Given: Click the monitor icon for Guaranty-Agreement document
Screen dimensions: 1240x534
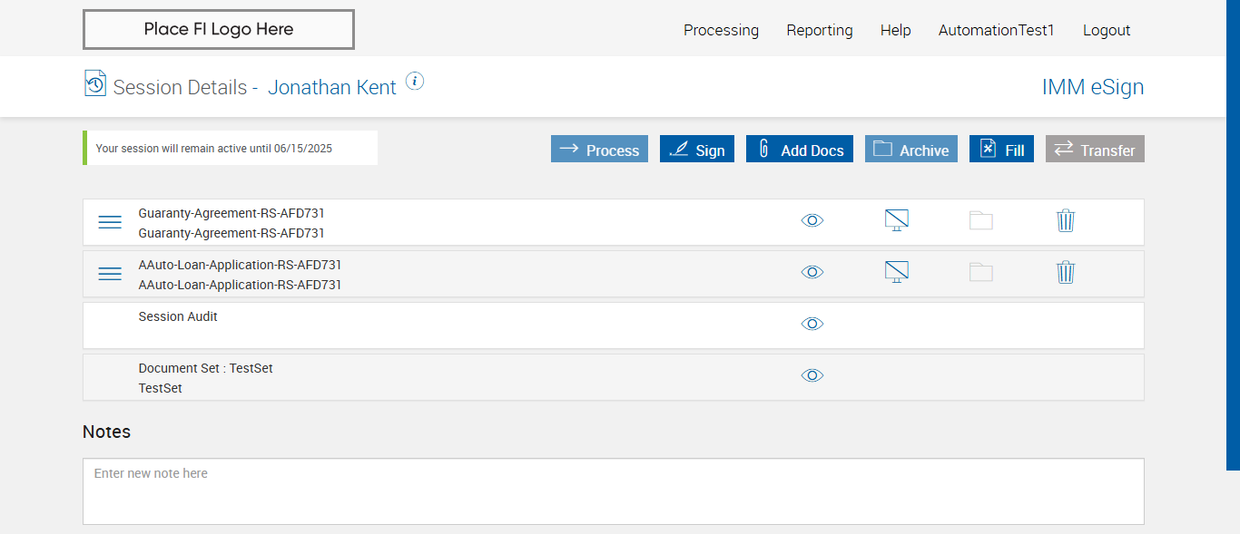Looking at the screenshot, I should (897, 220).
